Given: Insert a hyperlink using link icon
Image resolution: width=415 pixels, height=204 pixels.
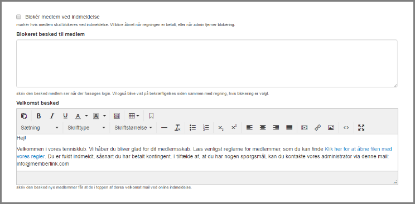Looking at the screenshot, I should coord(317,128).
